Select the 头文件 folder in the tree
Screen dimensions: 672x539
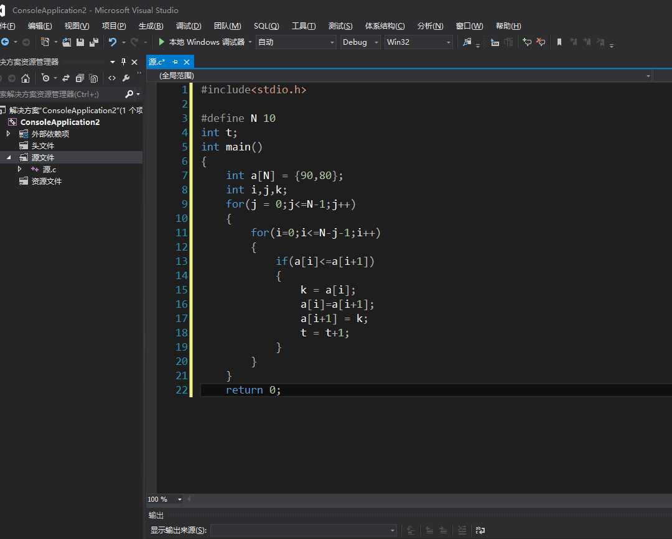click(43, 146)
